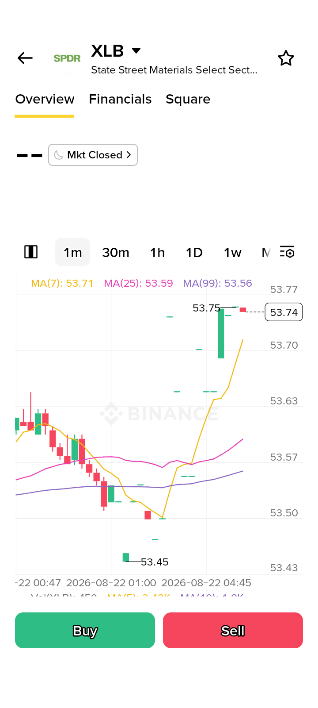
Task: Open the Mkt Closed status button
Action: click(x=93, y=155)
